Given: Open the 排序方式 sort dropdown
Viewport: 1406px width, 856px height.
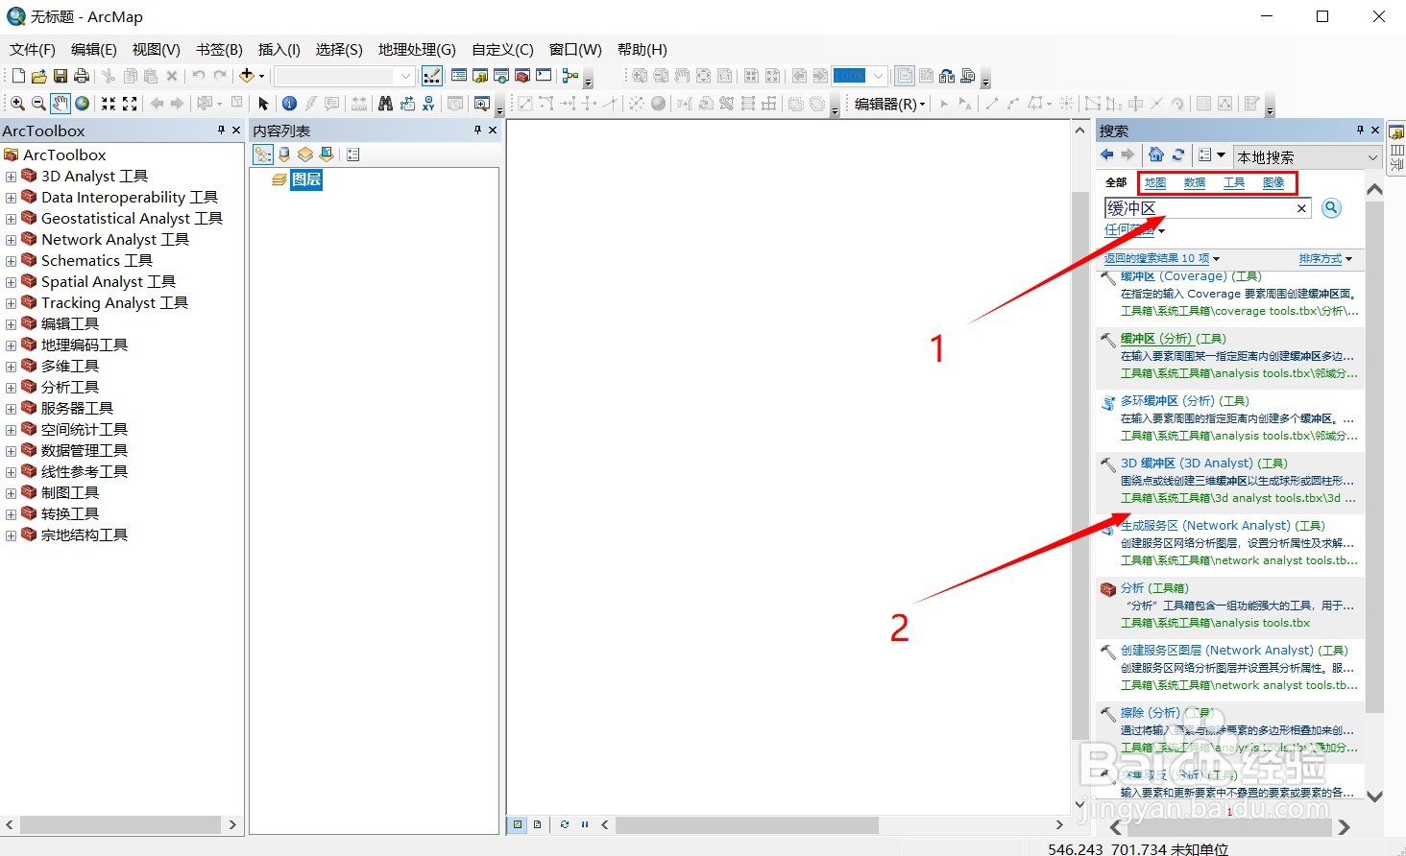Looking at the screenshot, I should 1325,259.
